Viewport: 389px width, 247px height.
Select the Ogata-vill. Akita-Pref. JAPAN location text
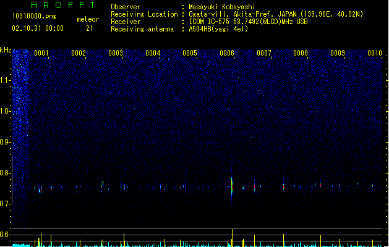click(x=276, y=14)
